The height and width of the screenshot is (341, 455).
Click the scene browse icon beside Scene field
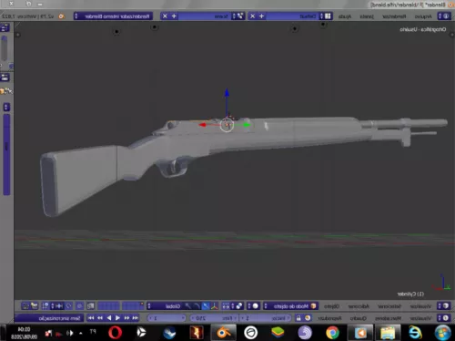tap(238, 16)
